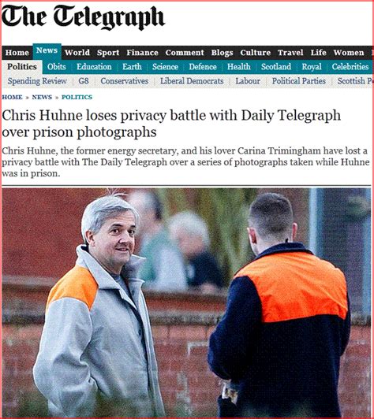Navigate to the Comment section
This screenshot has height=419, width=374.
tap(185, 53)
